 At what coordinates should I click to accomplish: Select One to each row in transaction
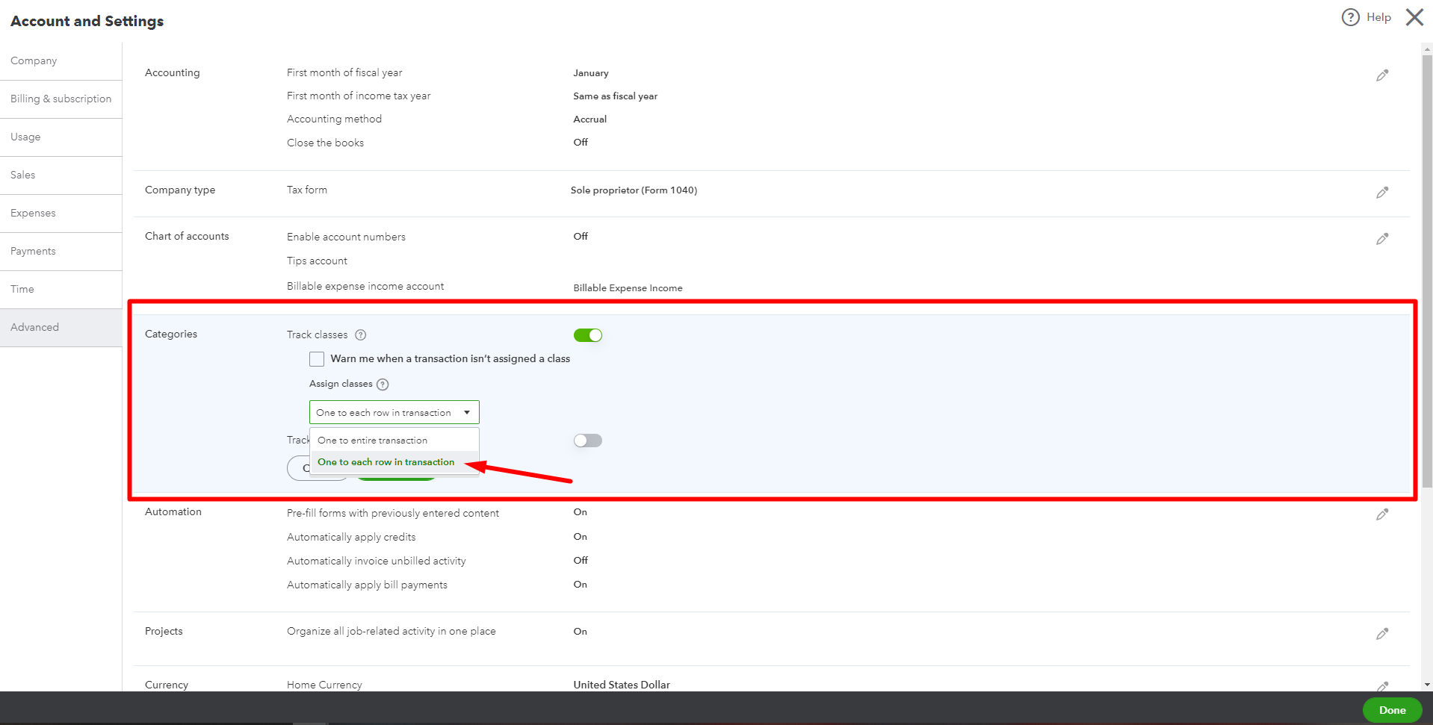386,461
